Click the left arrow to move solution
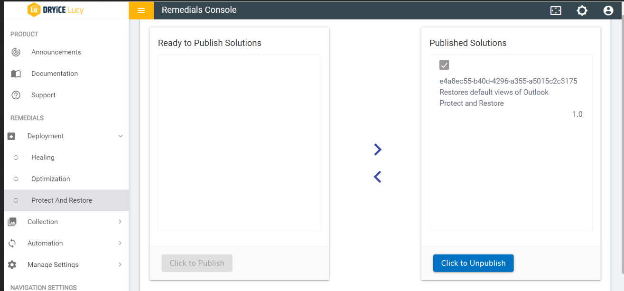This screenshot has height=291, width=624. 377,177
